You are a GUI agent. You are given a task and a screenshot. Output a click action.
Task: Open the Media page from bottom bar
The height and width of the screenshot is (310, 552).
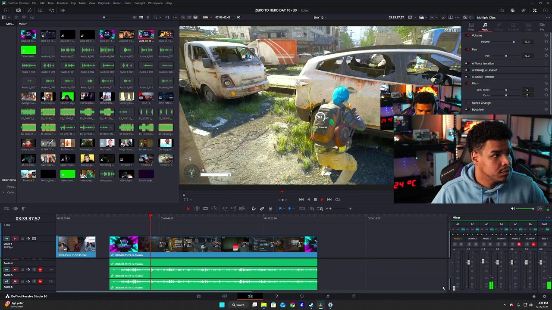point(198,296)
